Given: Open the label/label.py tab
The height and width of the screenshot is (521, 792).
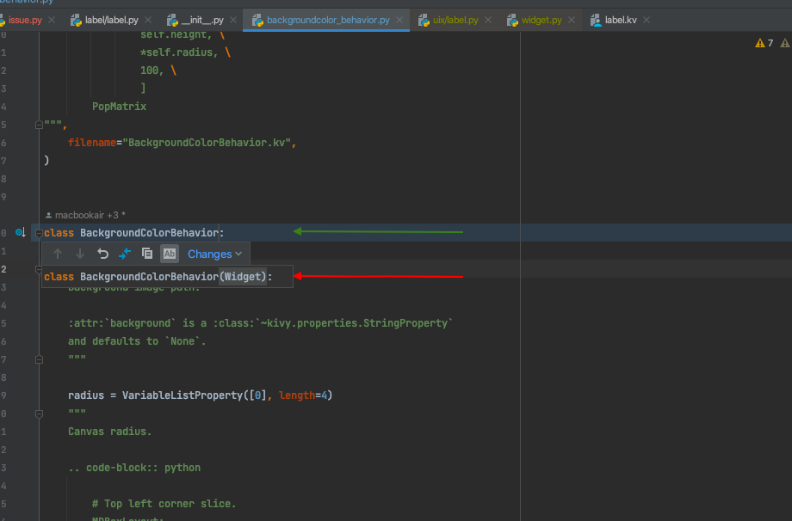Looking at the screenshot, I should point(111,20).
